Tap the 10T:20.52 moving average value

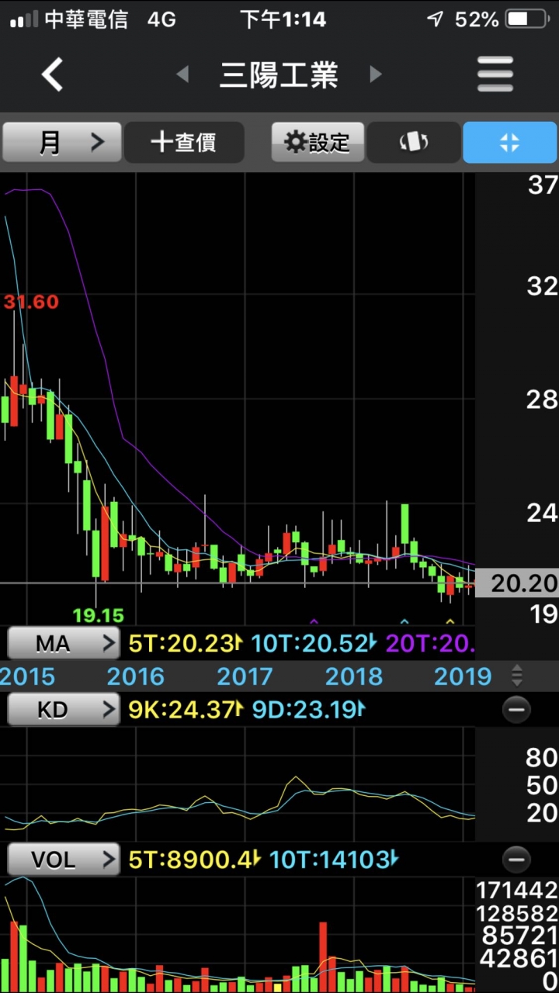click(314, 643)
